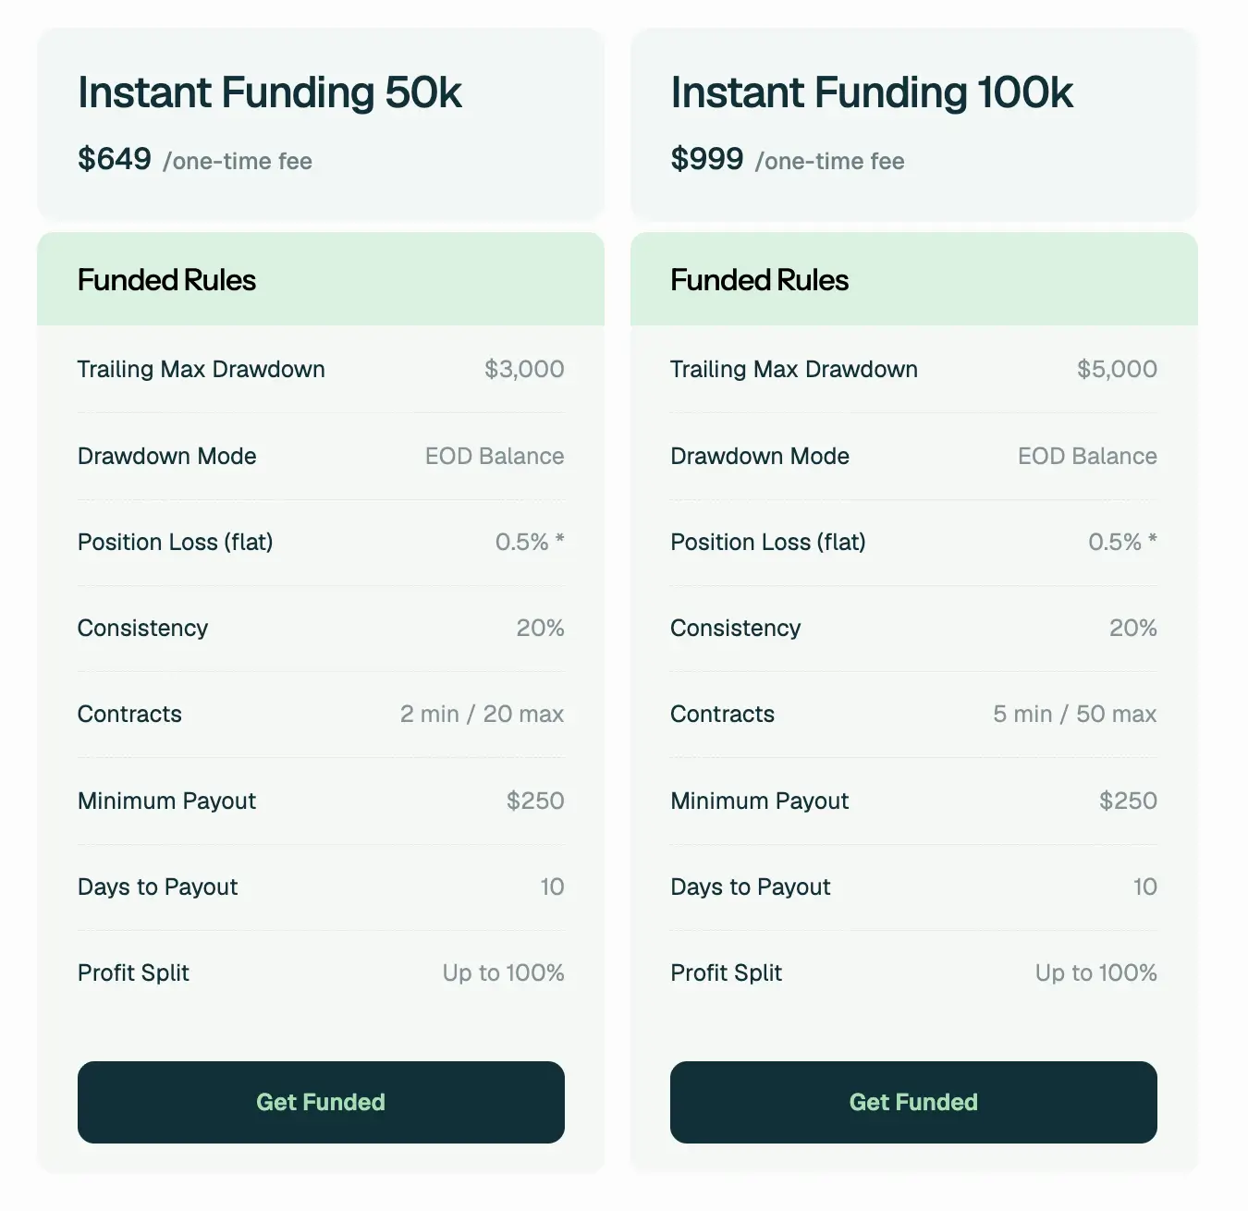Select the Instant Funding 50k plan title
The width and height of the screenshot is (1248, 1211).
point(271,92)
